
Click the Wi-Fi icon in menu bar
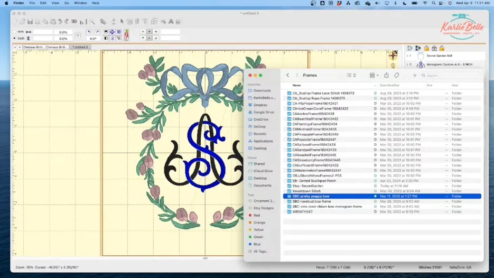pos(425,3)
